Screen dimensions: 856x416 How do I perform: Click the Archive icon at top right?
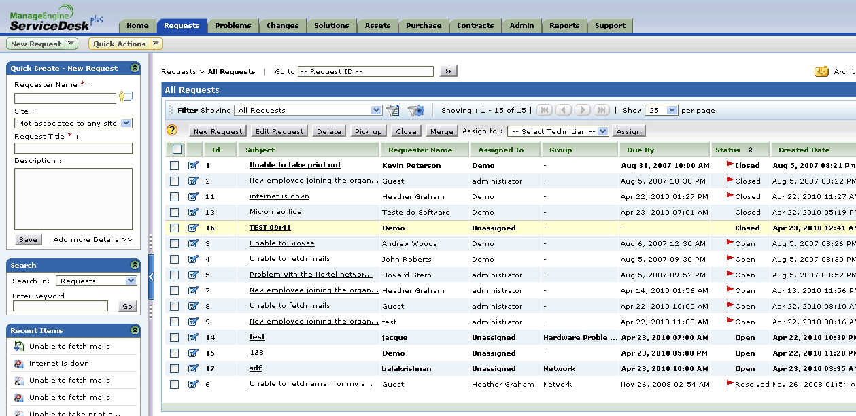[x=821, y=71]
